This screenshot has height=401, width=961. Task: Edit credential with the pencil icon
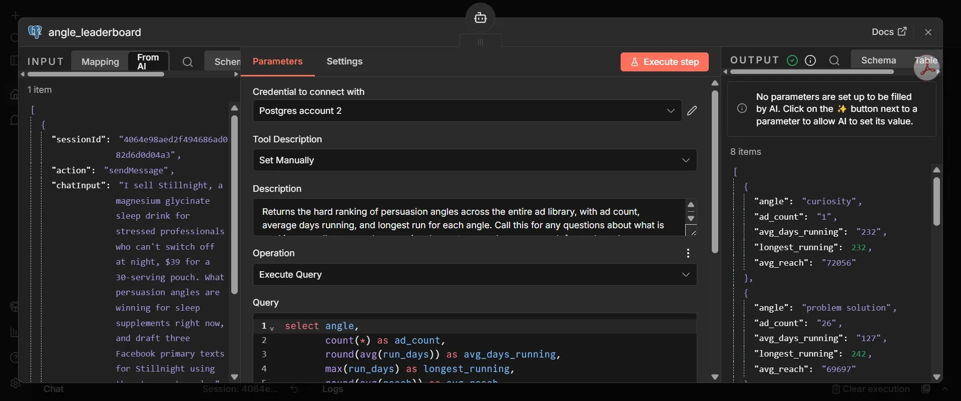(692, 111)
